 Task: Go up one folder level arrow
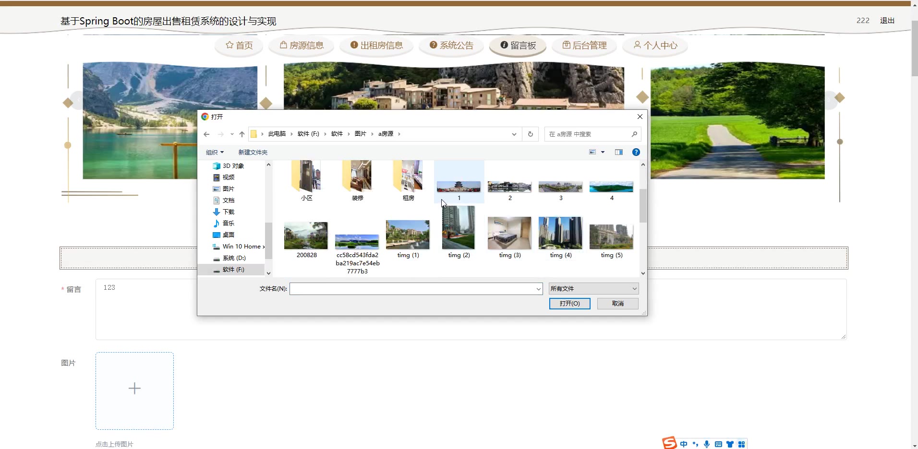tap(242, 134)
